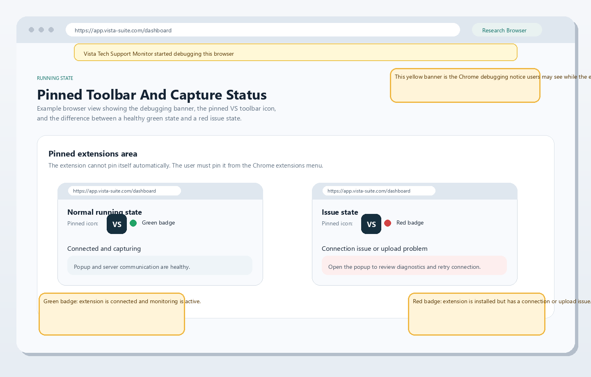Click the "RUNNING STATE" label
This screenshot has width=591, height=377.
coord(55,78)
